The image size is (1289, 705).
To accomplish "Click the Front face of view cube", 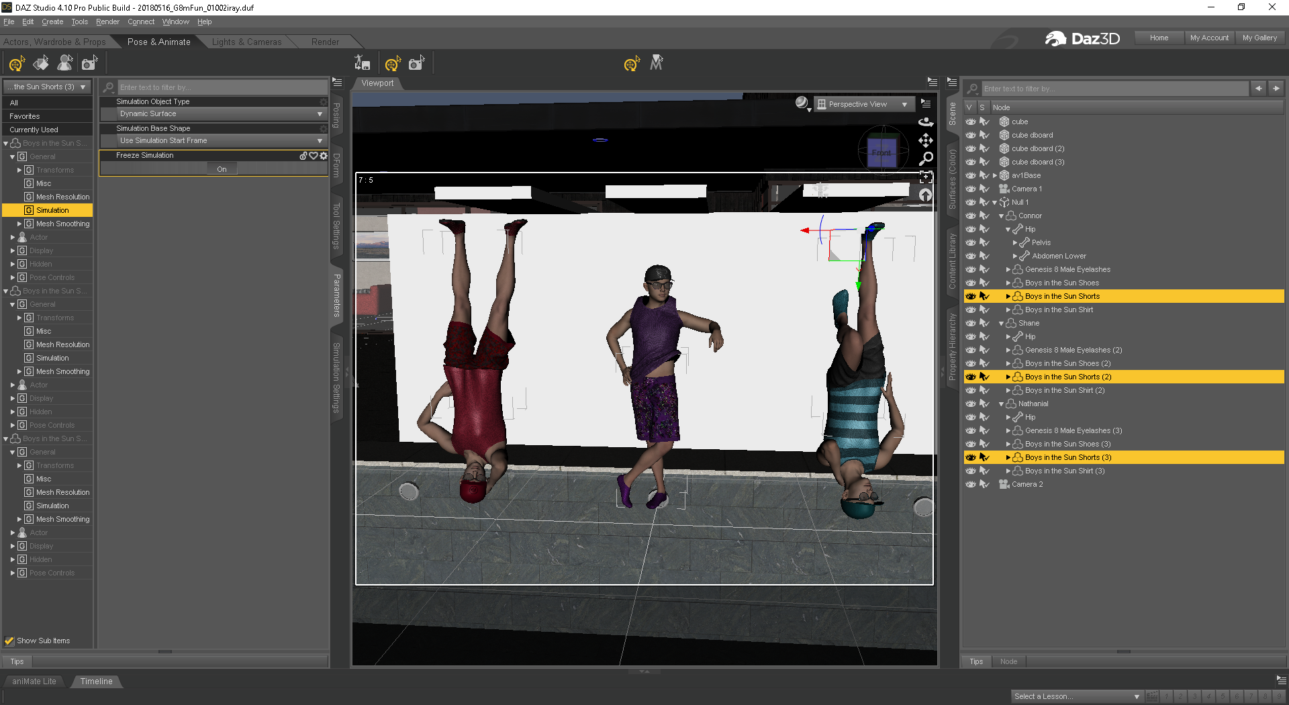I will coord(881,152).
